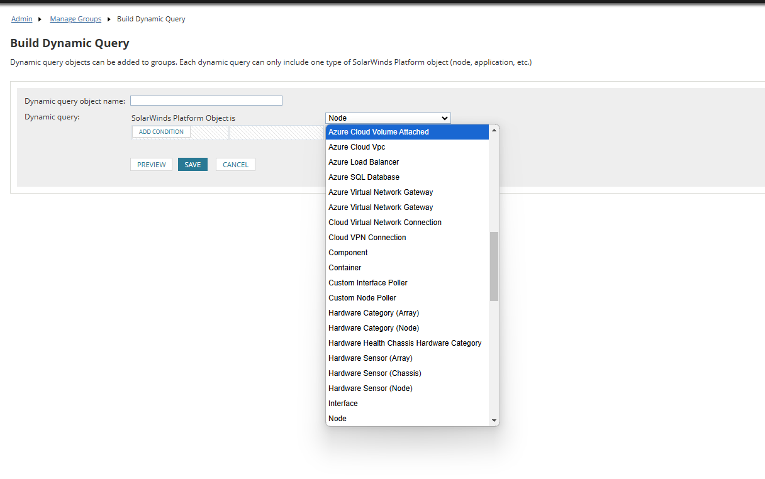Click the Add Condition button
Screen dimensions: 765x479
tap(161, 132)
